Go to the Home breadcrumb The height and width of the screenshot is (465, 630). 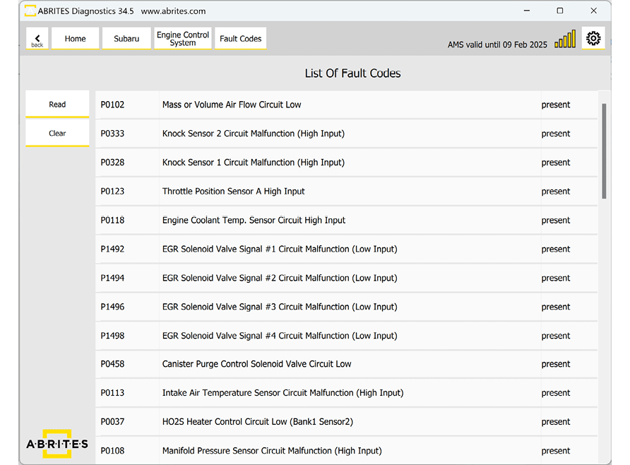pyautogui.click(x=75, y=39)
